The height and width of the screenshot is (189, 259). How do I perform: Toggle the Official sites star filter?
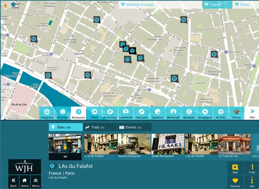click(x=236, y=113)
